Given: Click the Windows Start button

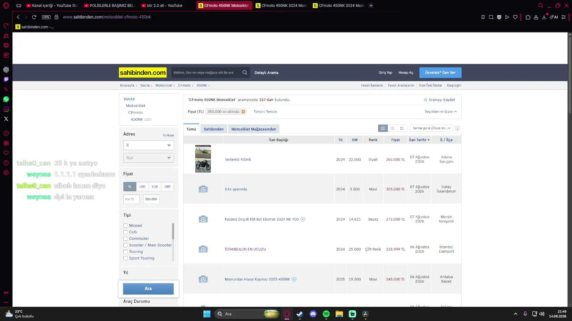Looking at the screenshot, I should click(x=207, y=314).
